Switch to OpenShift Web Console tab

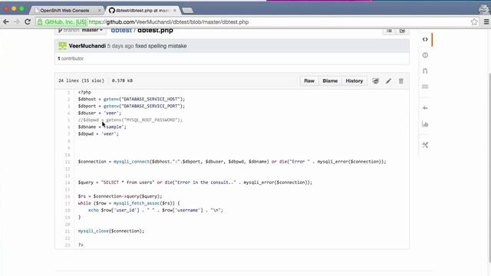(64, 10)
